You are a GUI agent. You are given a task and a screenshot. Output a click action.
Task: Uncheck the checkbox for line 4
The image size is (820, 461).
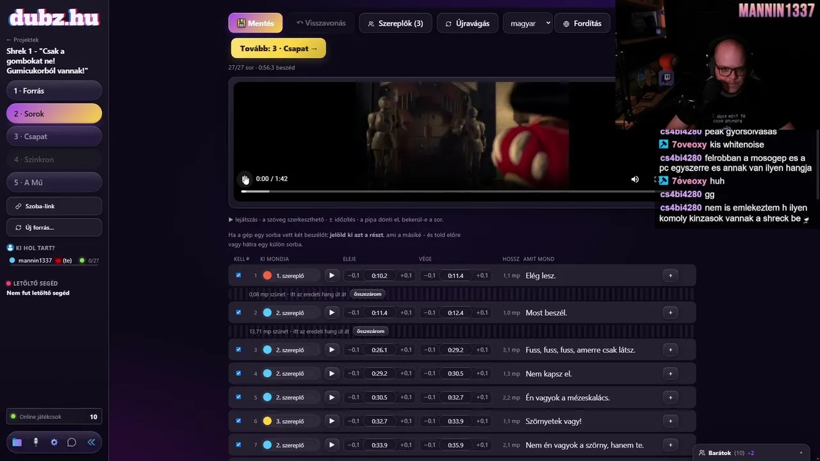[x=238, y=373]
